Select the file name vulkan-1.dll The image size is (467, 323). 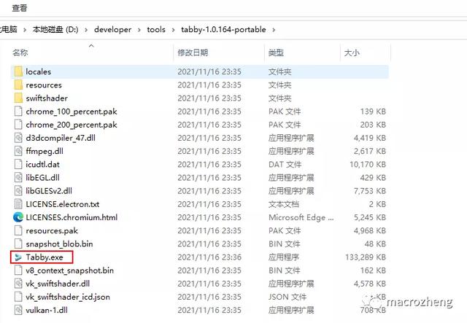(x=47, y=310)
